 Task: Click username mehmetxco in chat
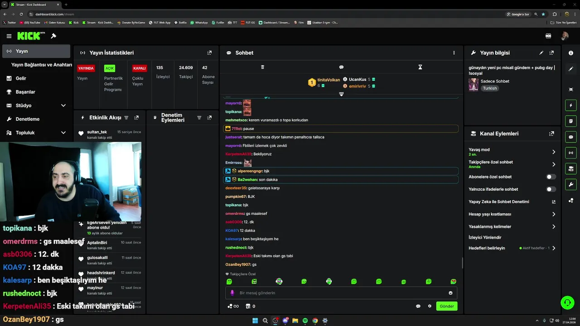tap(236, 120)
